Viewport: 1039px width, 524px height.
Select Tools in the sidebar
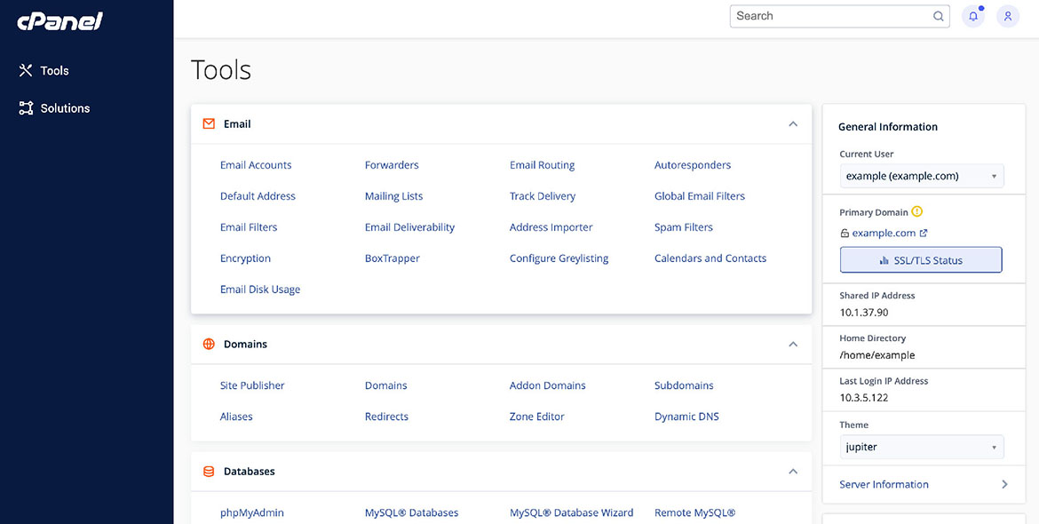[x=53, y=71]
